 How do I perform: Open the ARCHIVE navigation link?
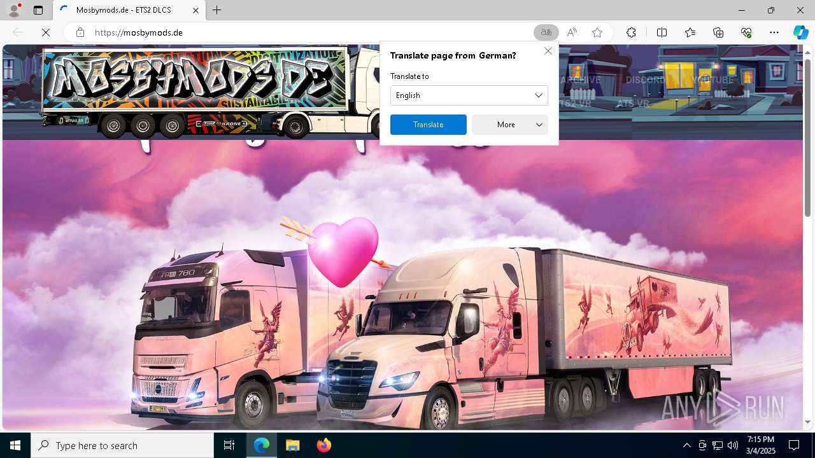click(x=580, y=80)
